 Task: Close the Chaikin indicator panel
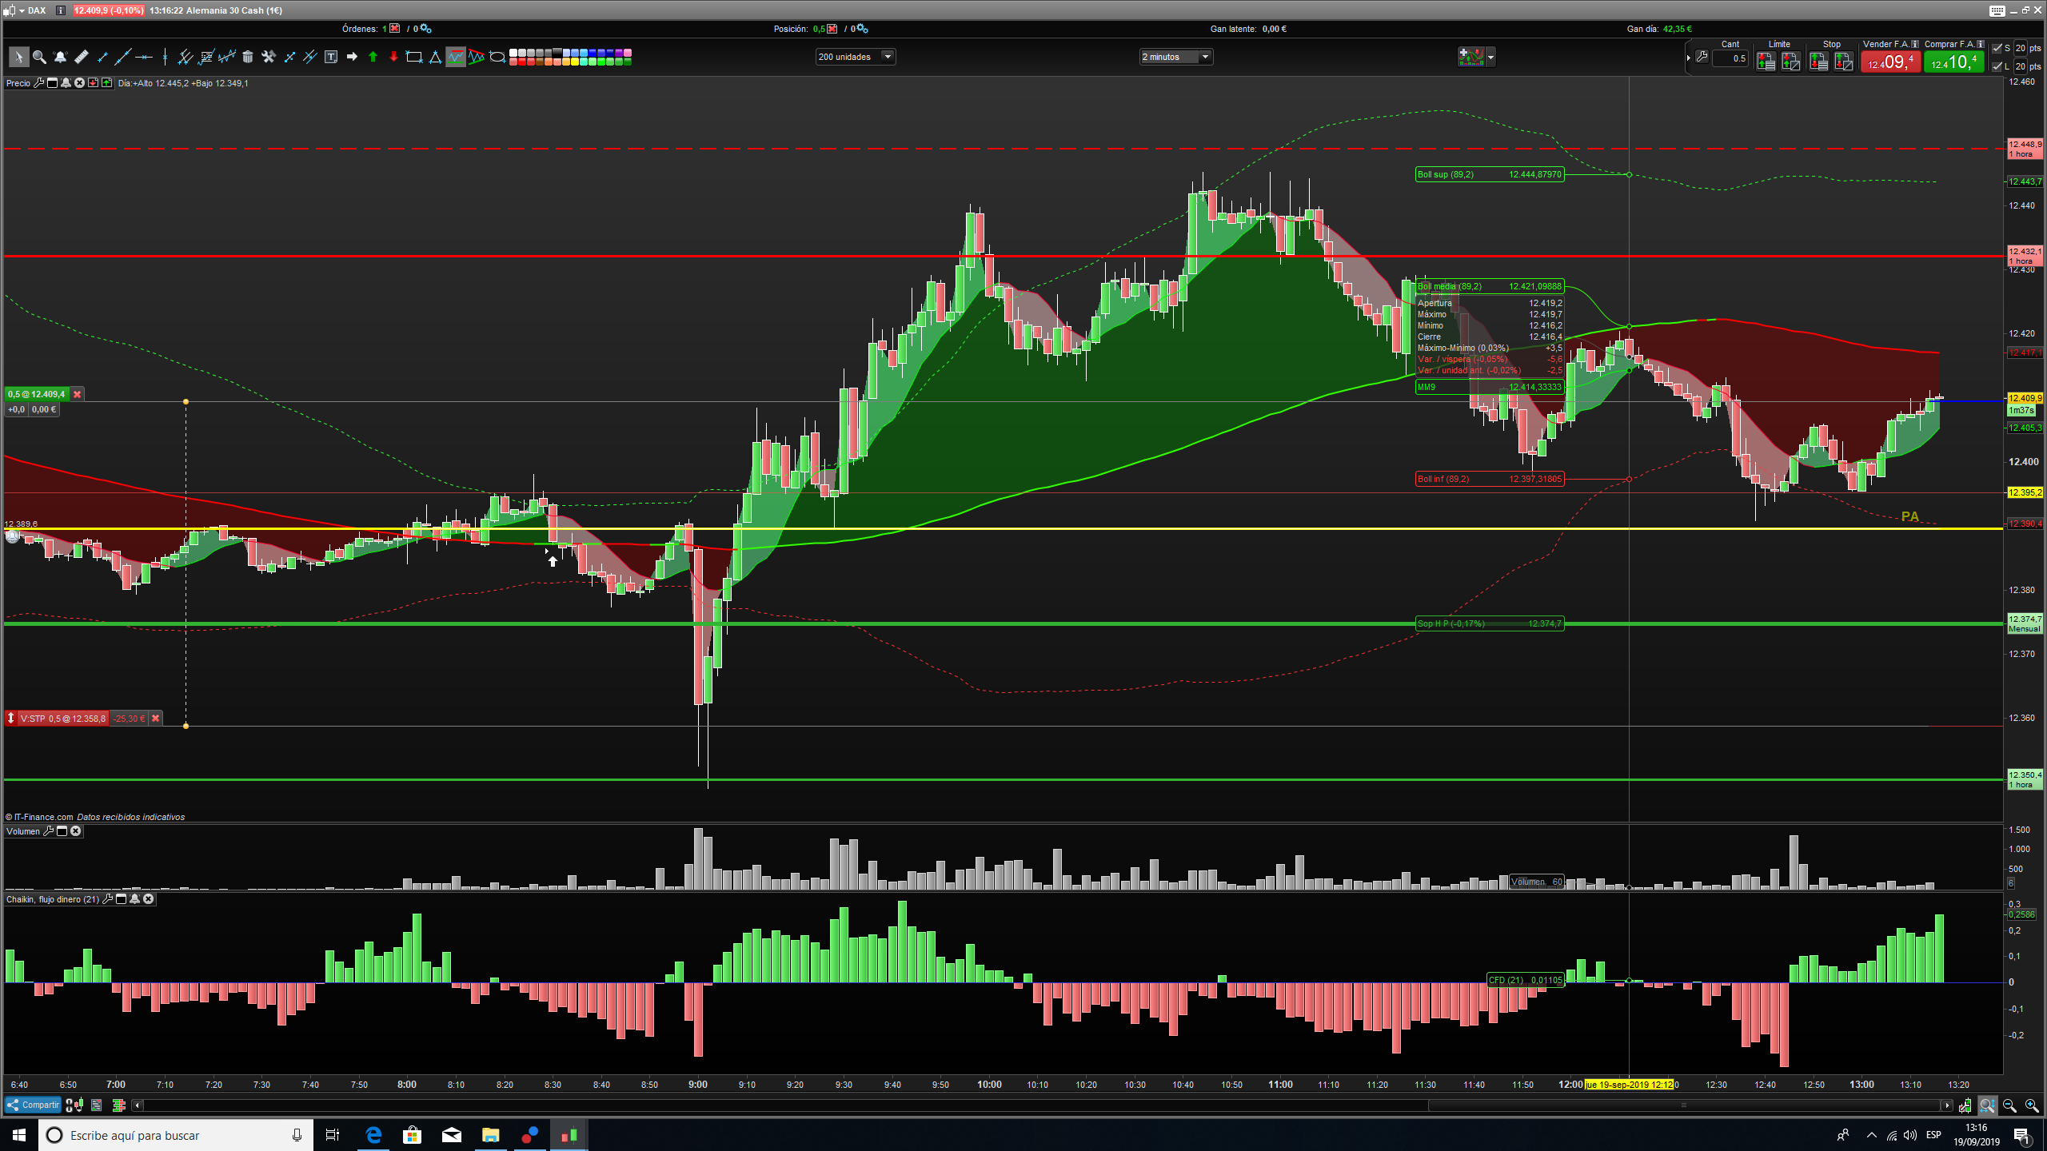(149, 899)
